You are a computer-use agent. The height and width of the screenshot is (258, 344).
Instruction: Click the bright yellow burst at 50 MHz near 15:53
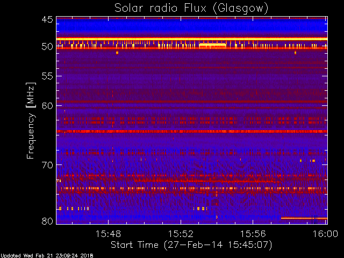[x=213, y=45]
